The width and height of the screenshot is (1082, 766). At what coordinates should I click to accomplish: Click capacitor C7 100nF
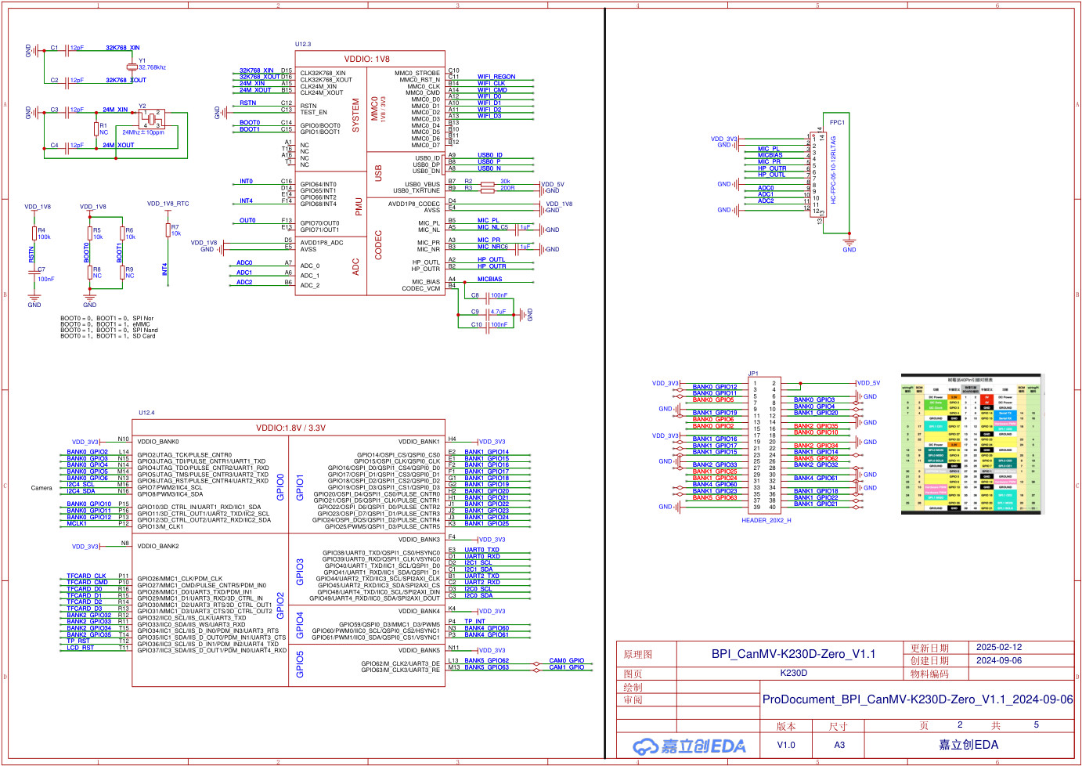click(x=34, y=274)
